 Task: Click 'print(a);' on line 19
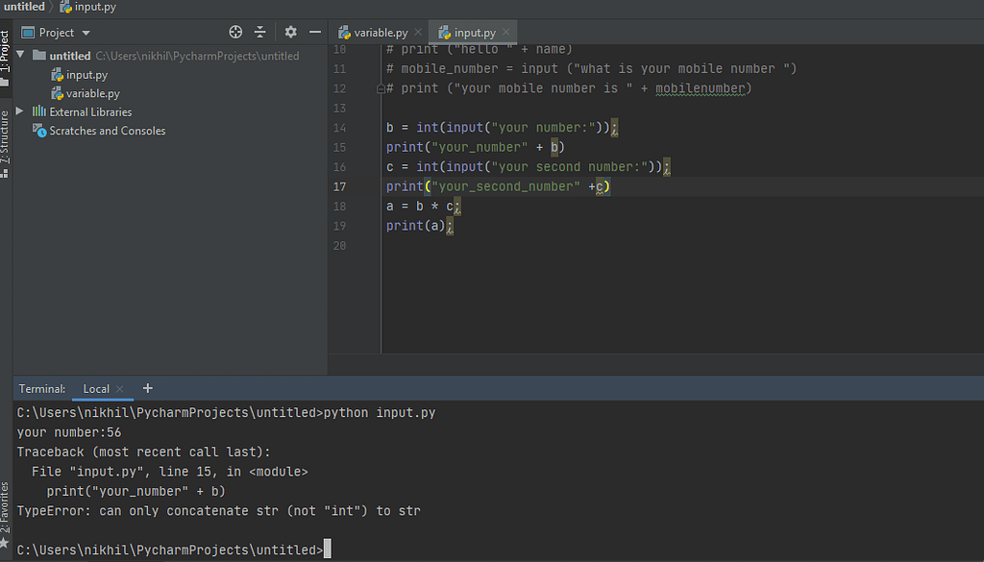pyautogui.click(x=419, y=226)
